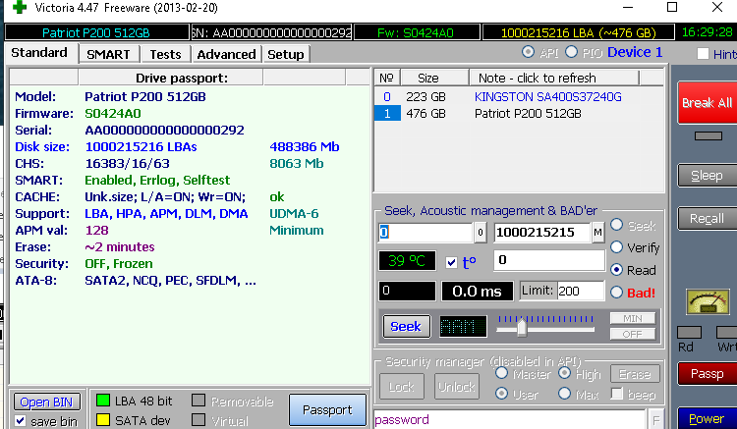The height and width of the screenshot is (429, 737).
Task: Select API access mode
Action: (x=529, y=52)
